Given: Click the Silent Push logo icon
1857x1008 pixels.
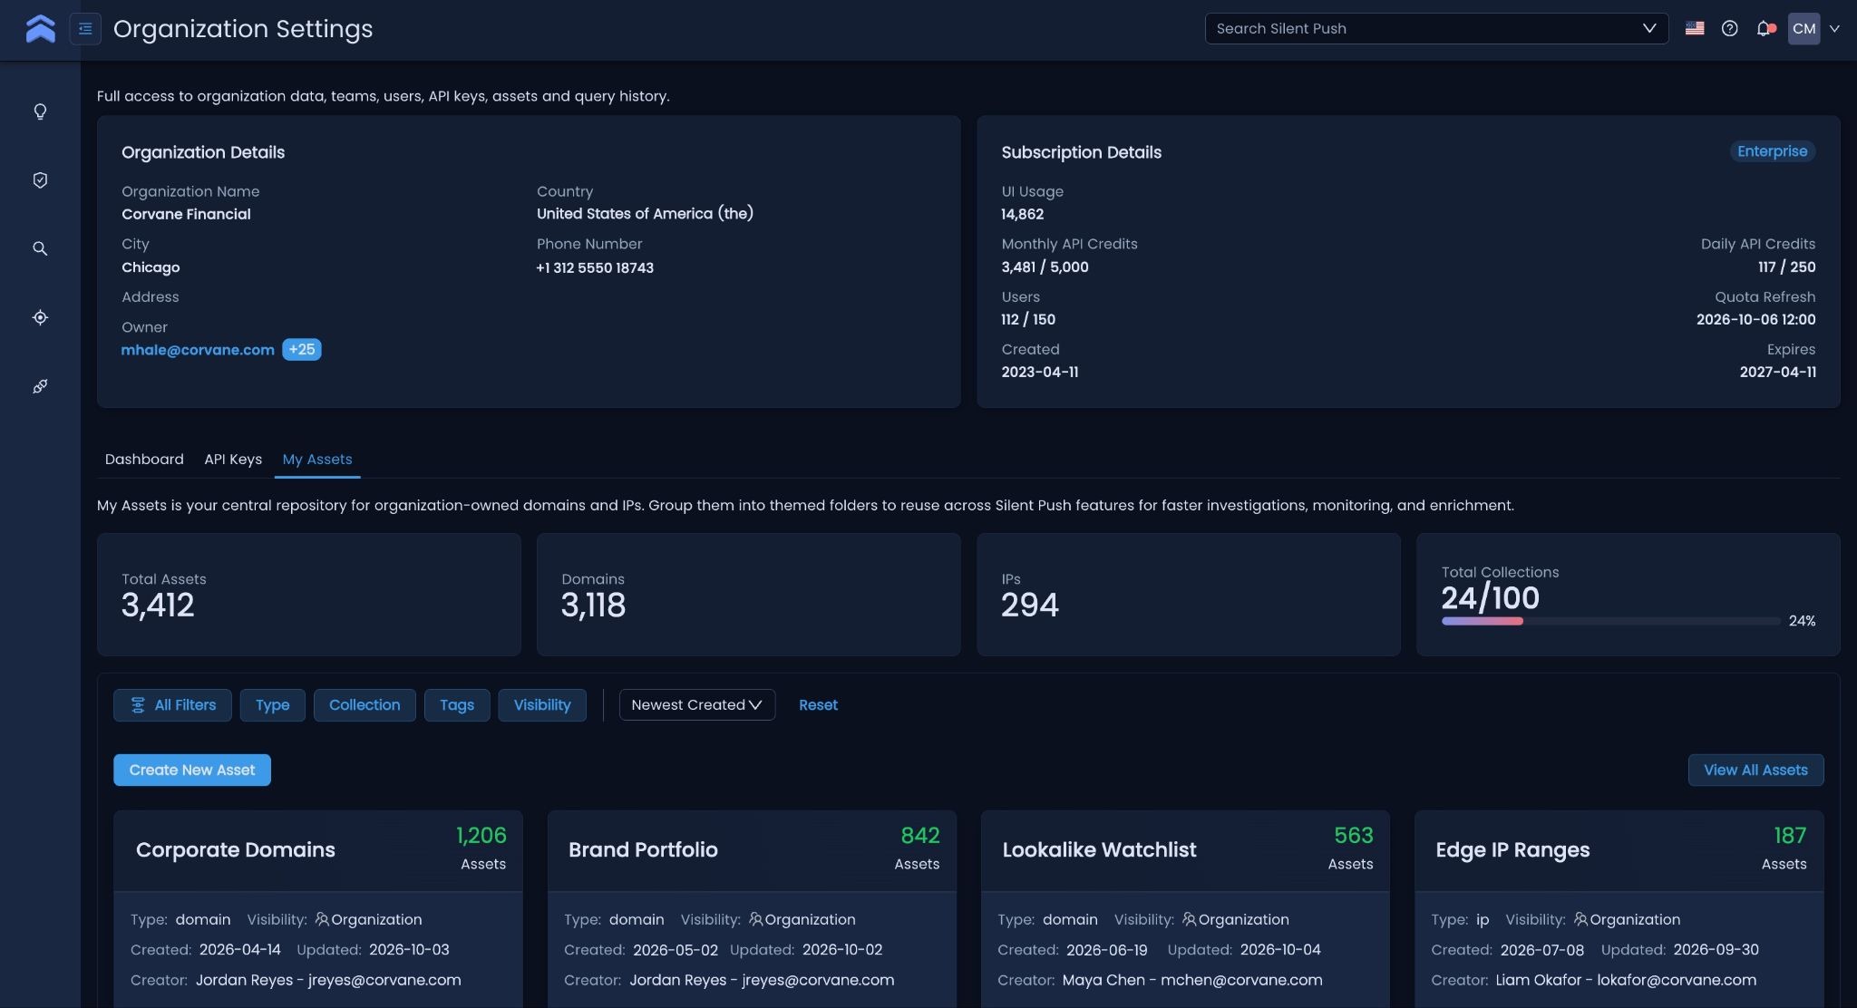Looking at the screenshot, I should pos(40,29).
